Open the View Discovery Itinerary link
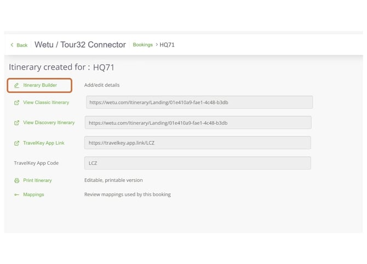The image size is (367, 264). (49, 123)
